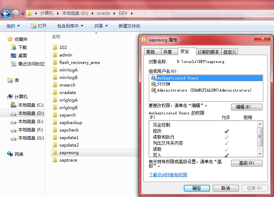Select 计算机 in the navigation pane

[18, 97]
